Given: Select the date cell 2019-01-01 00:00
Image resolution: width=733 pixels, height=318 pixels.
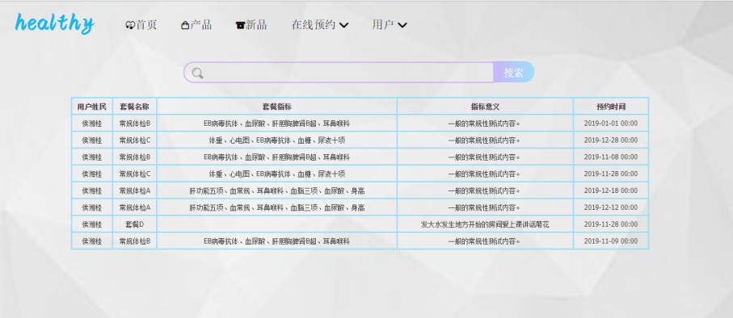Looking at the screenshot, I should tap(611, 123).
